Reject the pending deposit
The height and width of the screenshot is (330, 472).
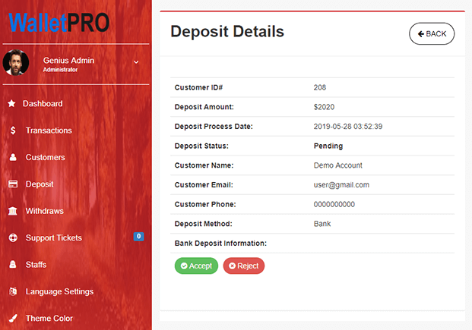pos(244,266)
